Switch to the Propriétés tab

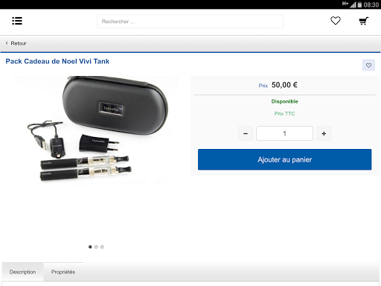63,272
